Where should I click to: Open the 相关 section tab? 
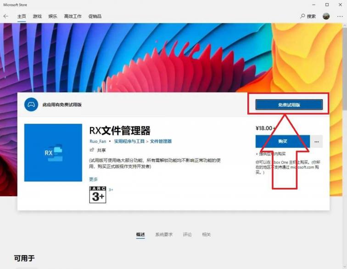pos(206,235)
